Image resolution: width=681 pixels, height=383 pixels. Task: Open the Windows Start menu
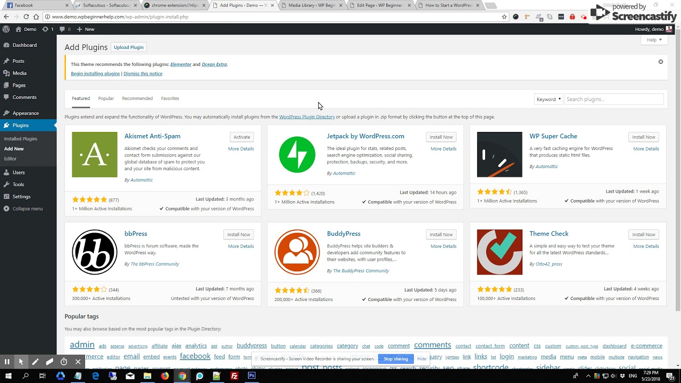tap(7, 376)
